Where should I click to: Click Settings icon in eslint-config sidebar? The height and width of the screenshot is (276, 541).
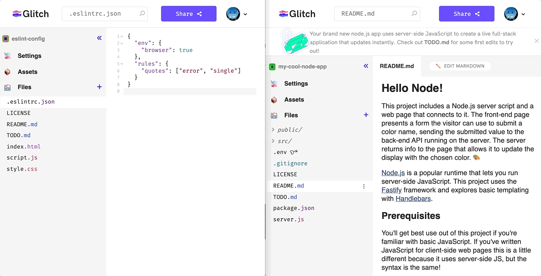[x=7, y=56]
